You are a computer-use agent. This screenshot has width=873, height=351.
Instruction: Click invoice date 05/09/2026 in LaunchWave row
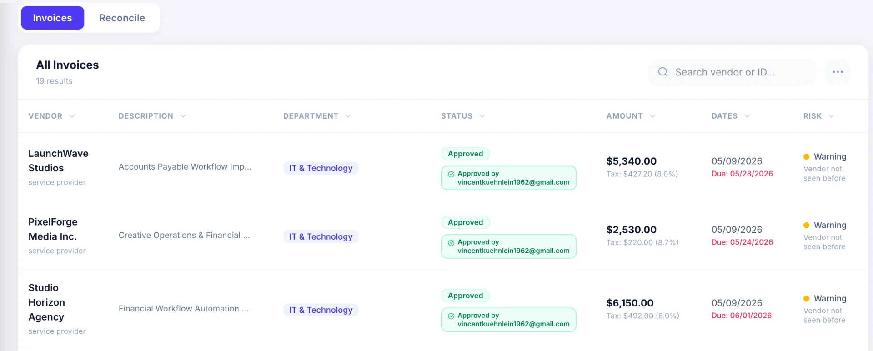click(737, 161)
